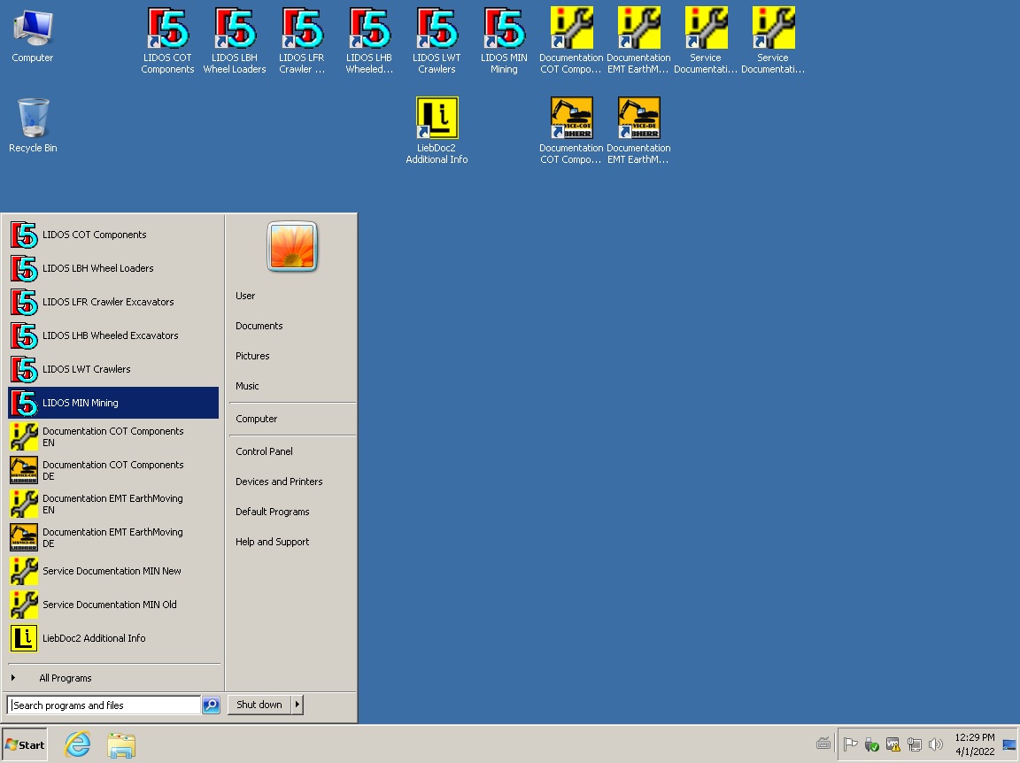Select first Service Documentati desktop shortcut
This screenshot has width=1020, height=763.
[x=706, y=41]
